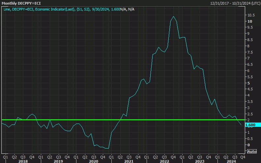Click the 2022 year label on time axis
This screenshot has height=163, width=261.
[164, 161]
